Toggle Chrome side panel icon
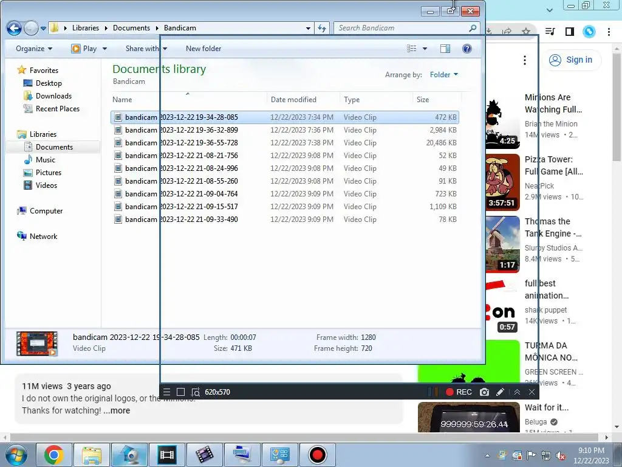 click(570, 32)
